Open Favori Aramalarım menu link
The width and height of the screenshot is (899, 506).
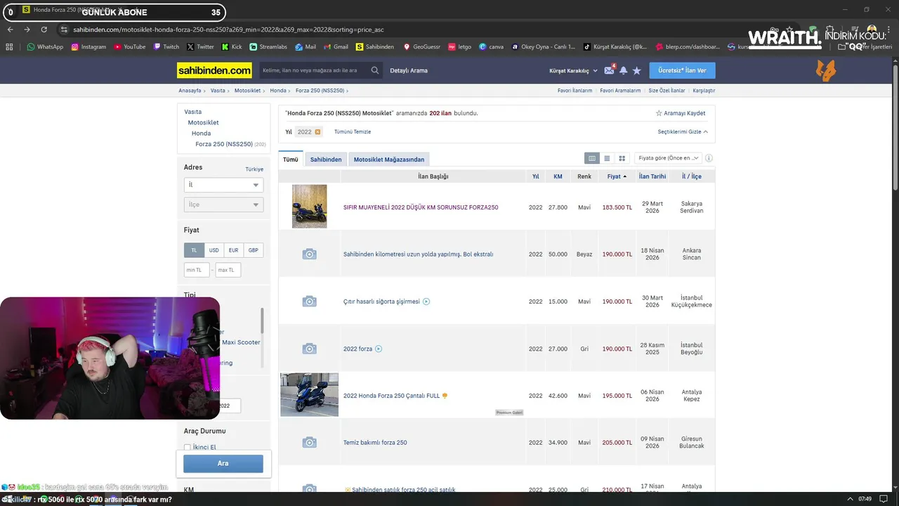point(620,91)
